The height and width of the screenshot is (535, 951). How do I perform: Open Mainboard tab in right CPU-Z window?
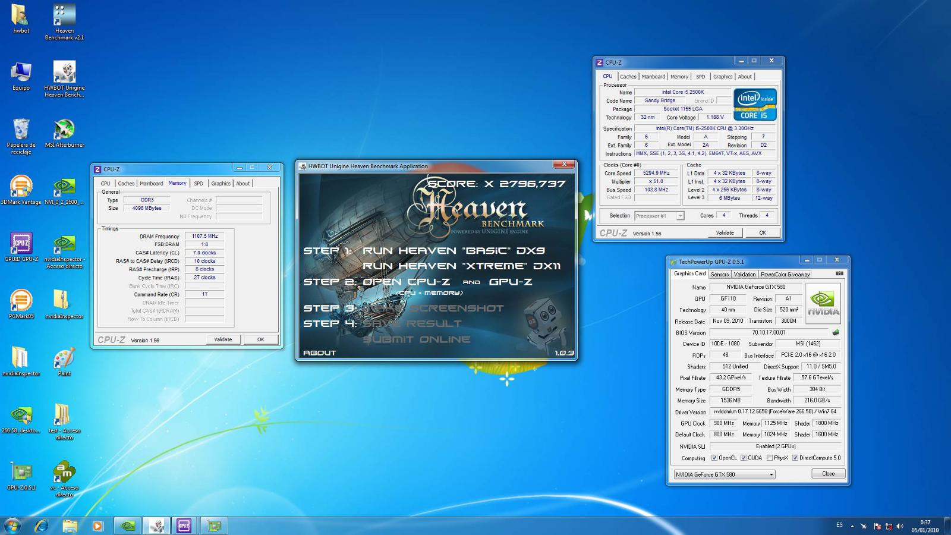tap(653, 77)
